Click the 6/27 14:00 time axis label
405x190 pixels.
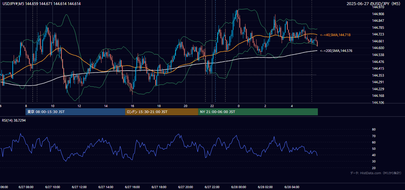[106, 187]
